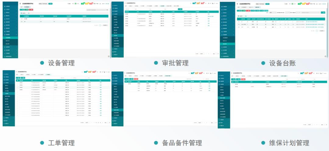
Task: Click yellow alarm badge in 设备台账 header
Action: pyautogui.click(x=304, y=4)
